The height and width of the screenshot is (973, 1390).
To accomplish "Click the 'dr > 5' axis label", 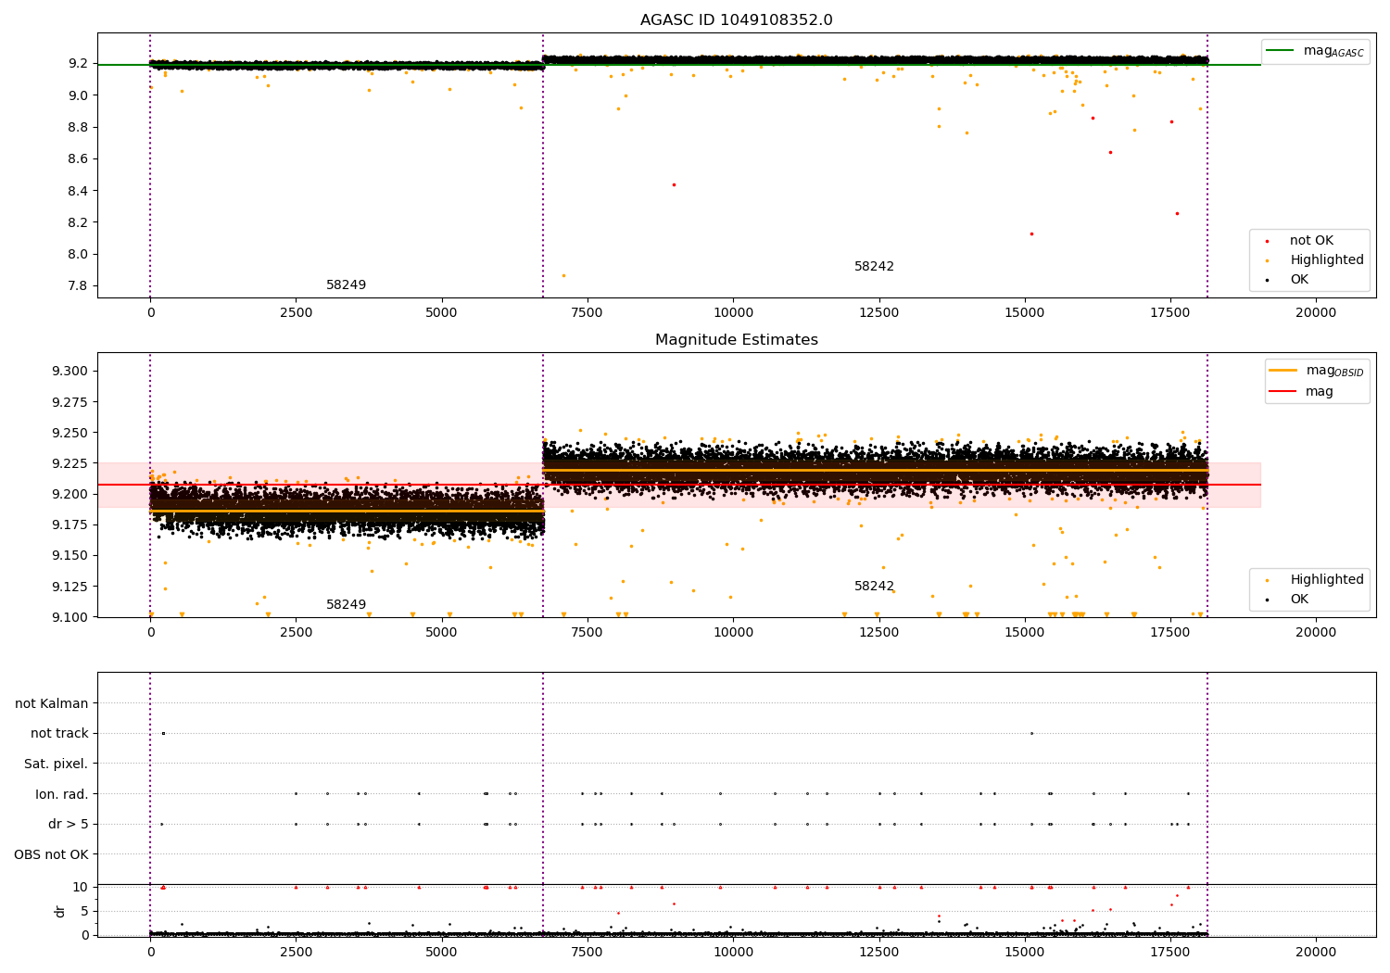I will point(69,825).
